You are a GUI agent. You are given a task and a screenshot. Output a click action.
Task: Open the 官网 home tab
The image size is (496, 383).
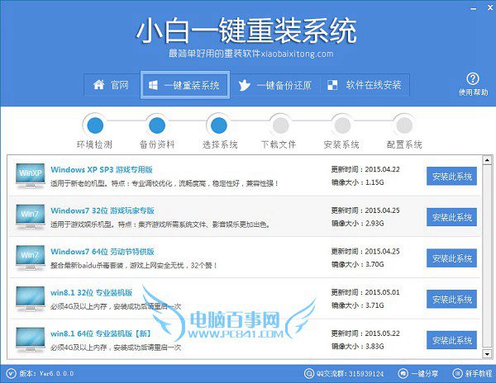110,85
